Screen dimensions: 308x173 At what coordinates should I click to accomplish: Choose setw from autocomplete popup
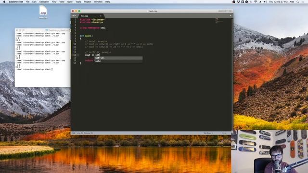click(x=118, y=61)
